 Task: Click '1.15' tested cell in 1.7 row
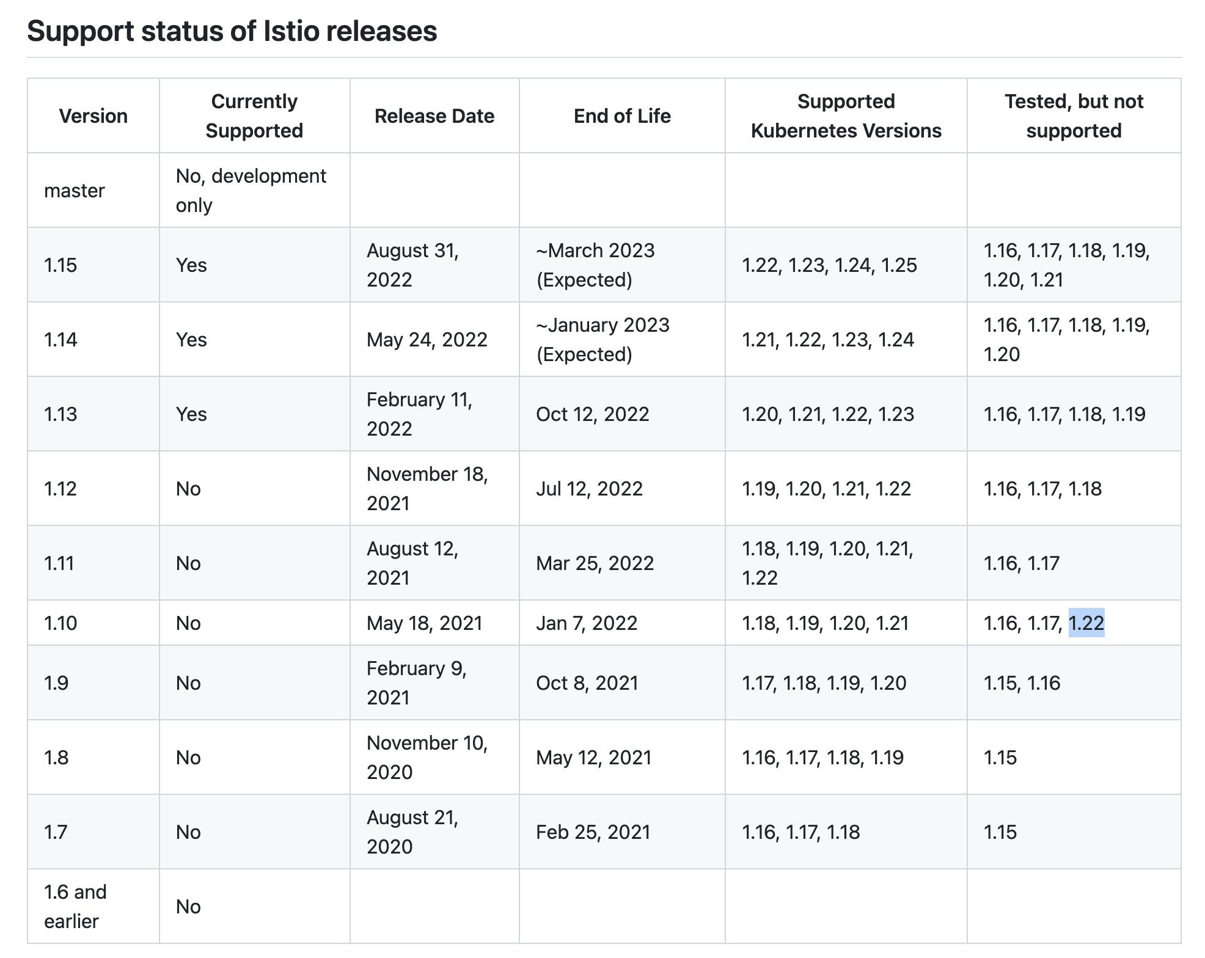[x=1074, y=832]
